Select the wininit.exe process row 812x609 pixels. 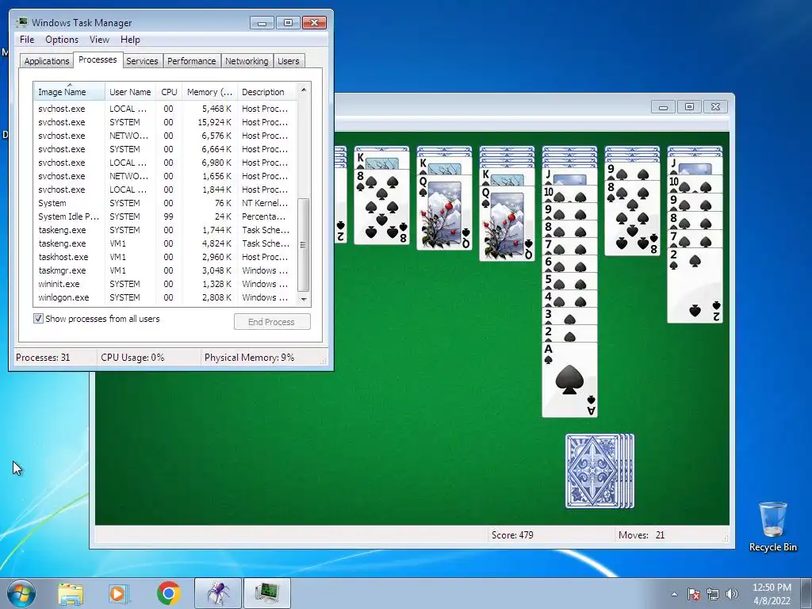coord(165,284)
